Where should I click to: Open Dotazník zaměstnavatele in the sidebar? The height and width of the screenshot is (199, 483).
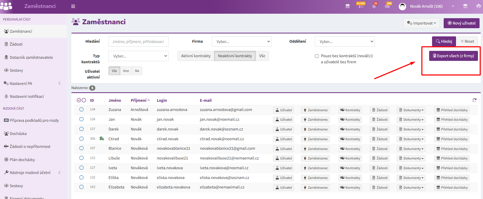click(33, 57)
